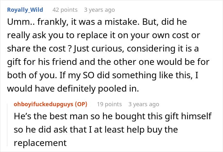Click the reply line "He's the best man"
Viewport: 223px width, 152px height.
(x=113, y=116)
